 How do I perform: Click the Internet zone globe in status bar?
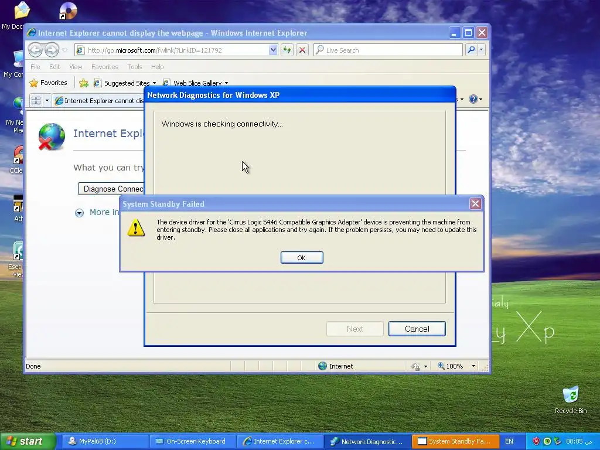click(x=323, y=366)
